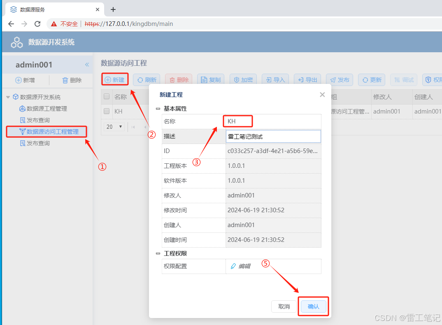442x325 pixels.
Task: Toggle the sidebar collapse « arrow
Action: (x=87, y=64)
